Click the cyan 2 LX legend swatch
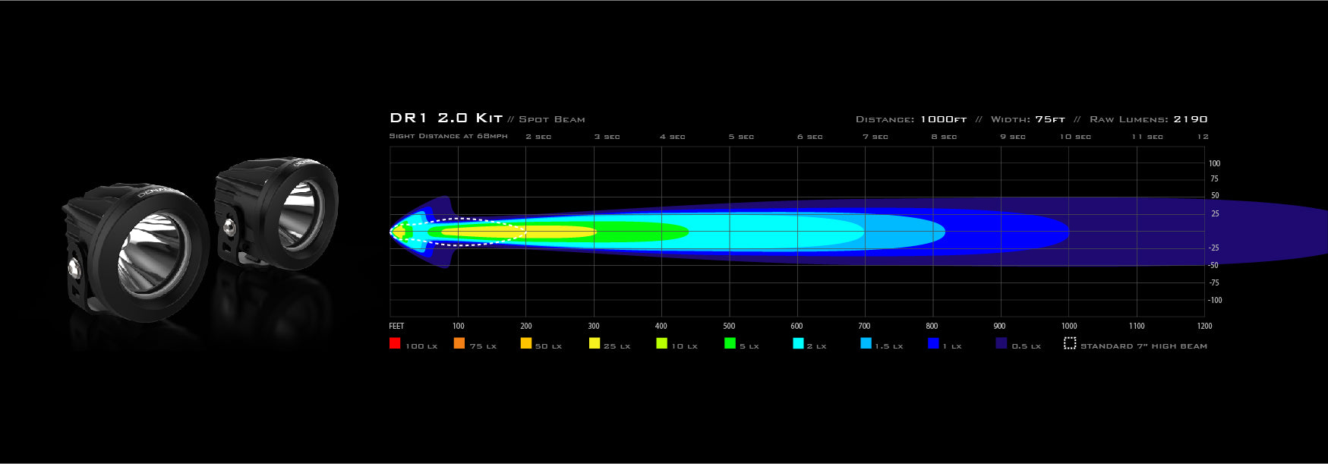 (798, 343)
